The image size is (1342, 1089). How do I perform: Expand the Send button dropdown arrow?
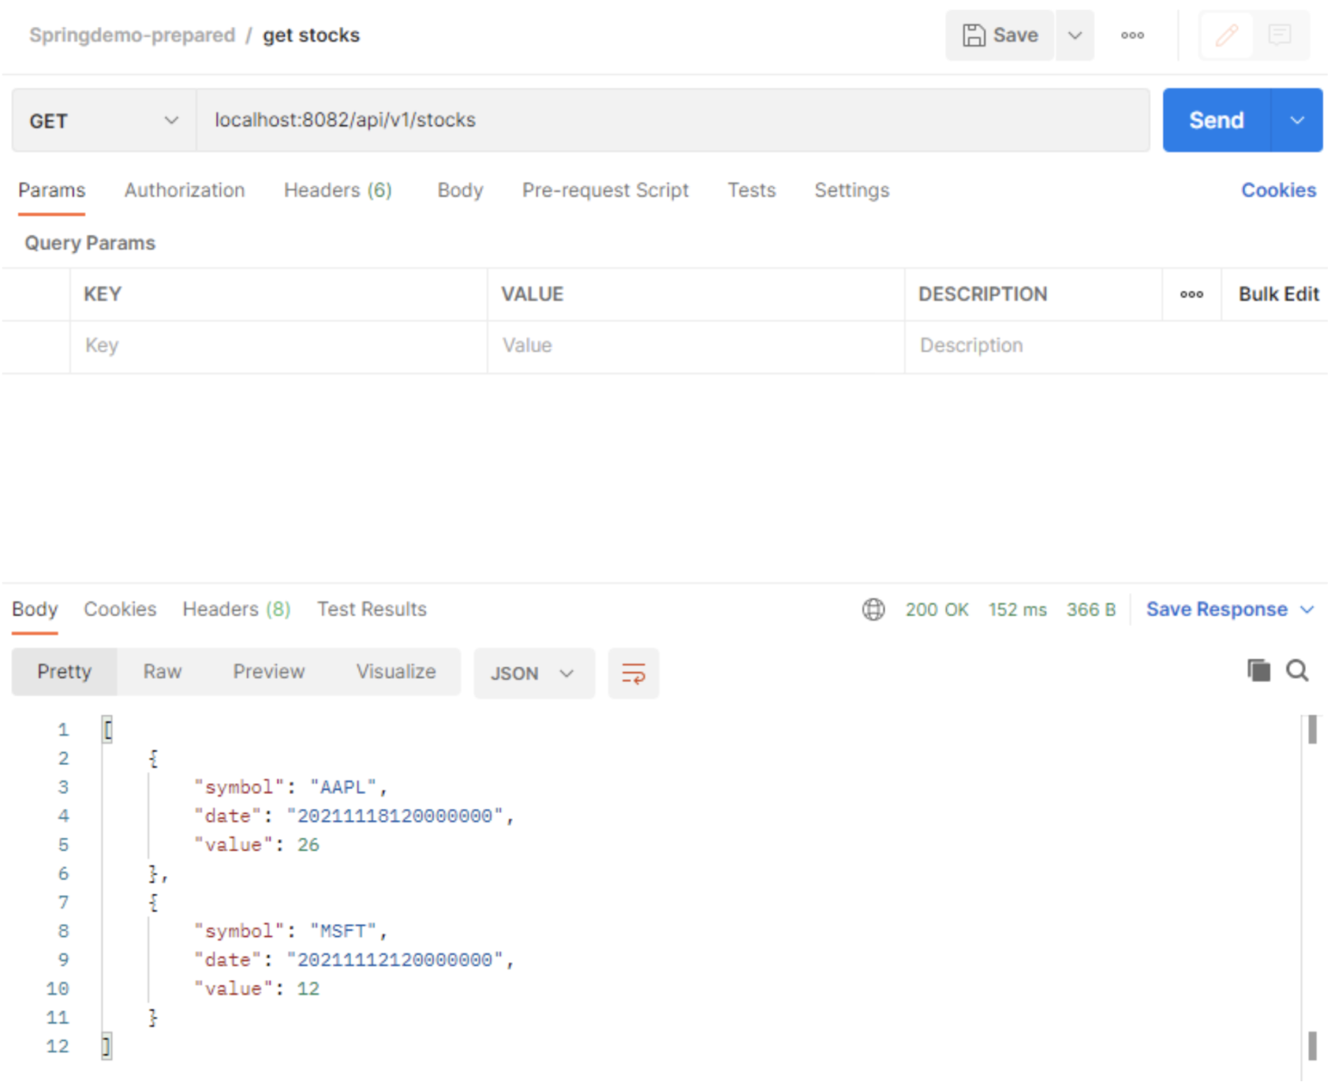[x=1297, y=121]
